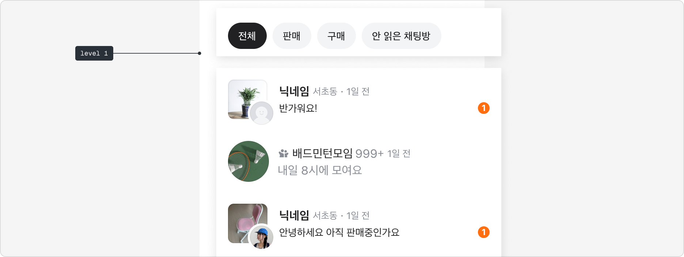Open the 안녕하세요 아직 판매중인가요 message
Screen dimensions: 684x257
pyautogui.click(x=339, y=233)
